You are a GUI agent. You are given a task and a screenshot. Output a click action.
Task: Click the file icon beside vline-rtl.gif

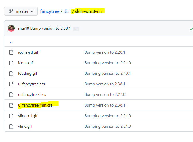[11, 116]
